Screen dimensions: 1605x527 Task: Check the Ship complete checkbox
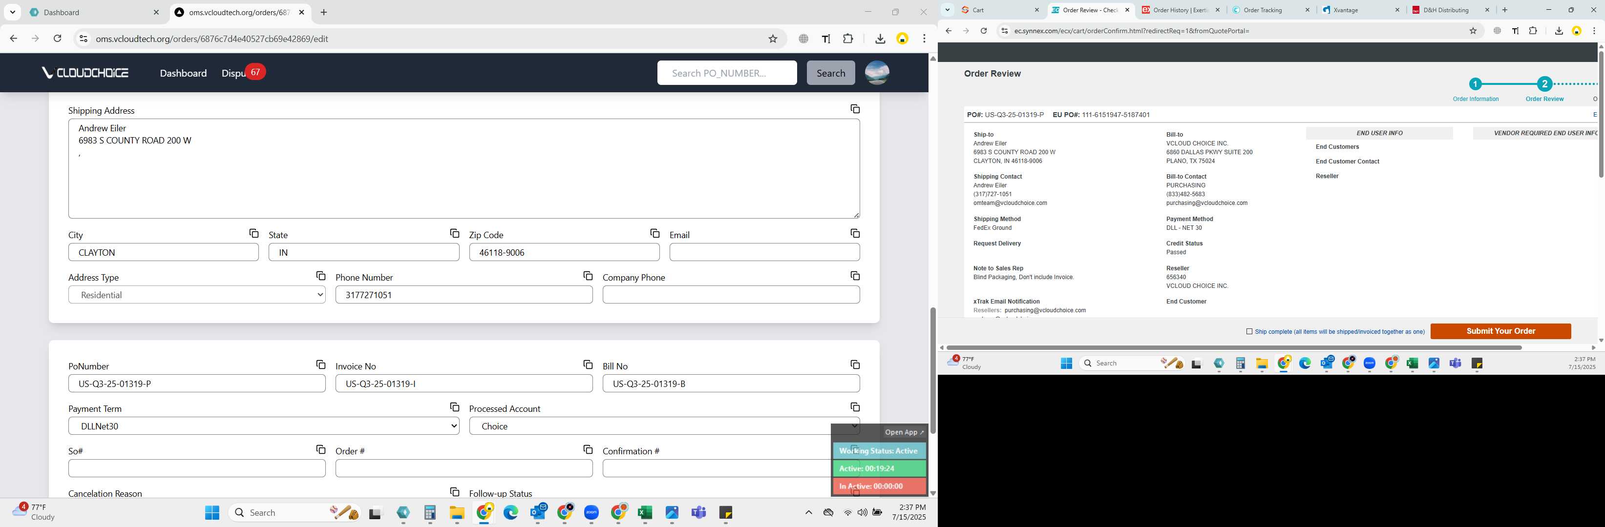click(1249, 332)
